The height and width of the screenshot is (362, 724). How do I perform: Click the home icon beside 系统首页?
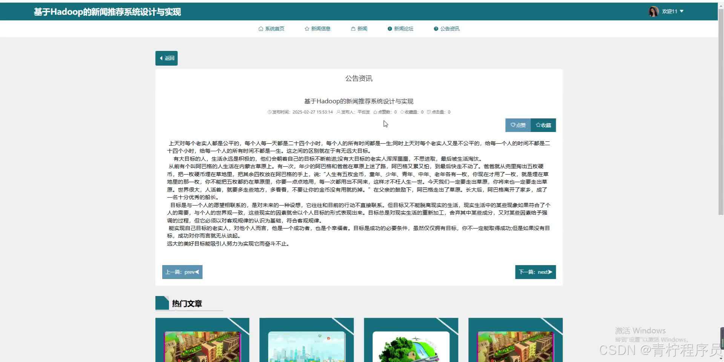[x=260, y=28]
